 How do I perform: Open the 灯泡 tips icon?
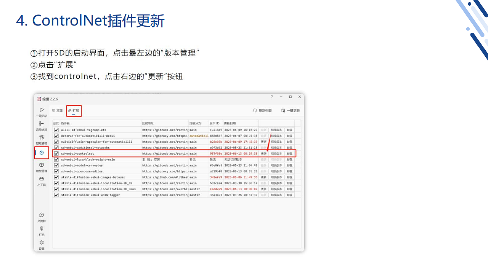[x=42, y=229]
